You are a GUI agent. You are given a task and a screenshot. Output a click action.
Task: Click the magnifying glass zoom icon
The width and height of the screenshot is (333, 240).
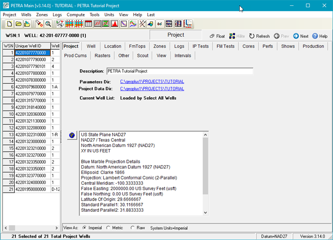coord(48,24)
